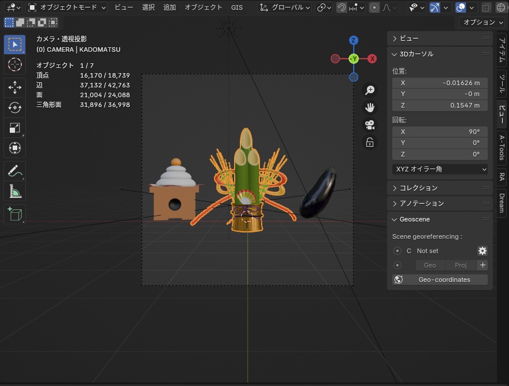Set selection mode to invert

(42, 22)
